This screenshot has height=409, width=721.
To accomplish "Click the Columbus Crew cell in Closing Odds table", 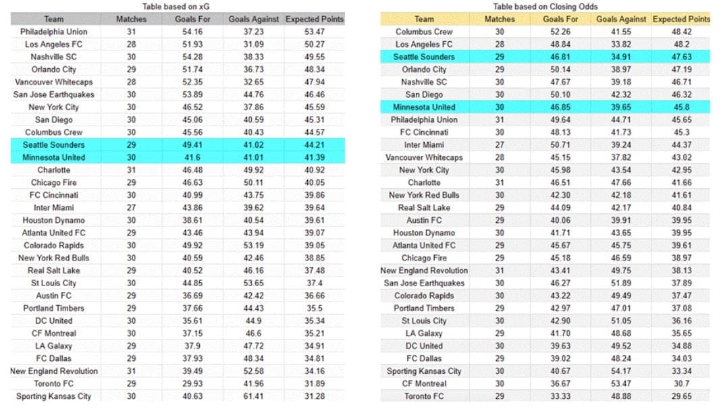I will [424, 32].
